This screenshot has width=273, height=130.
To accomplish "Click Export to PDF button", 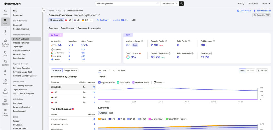I will [262, 15].
